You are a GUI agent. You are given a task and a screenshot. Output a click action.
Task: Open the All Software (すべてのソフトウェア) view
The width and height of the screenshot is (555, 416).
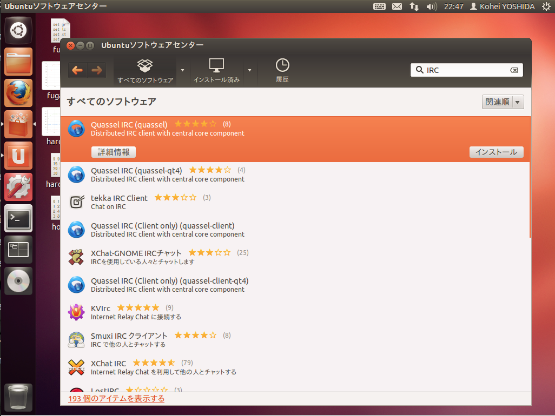click(x=145, y=71)
